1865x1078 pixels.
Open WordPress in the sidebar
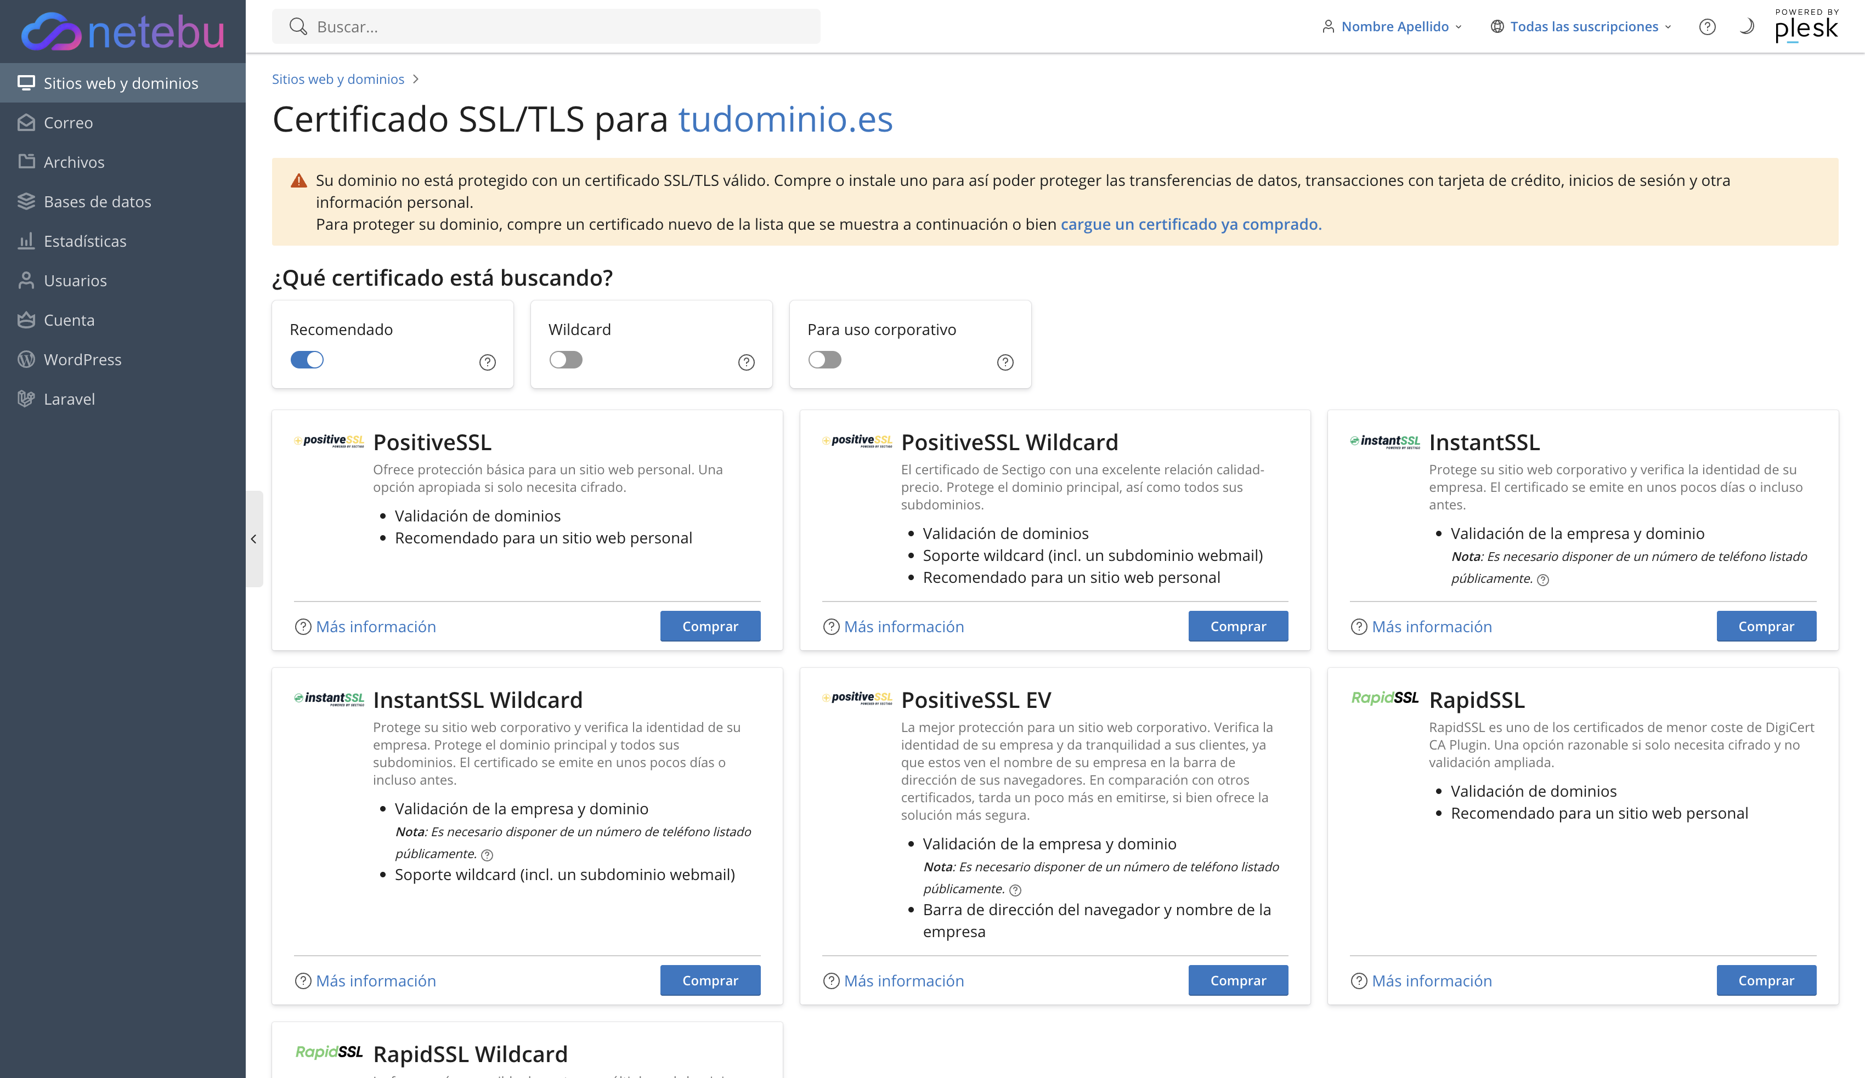[123, 359]
